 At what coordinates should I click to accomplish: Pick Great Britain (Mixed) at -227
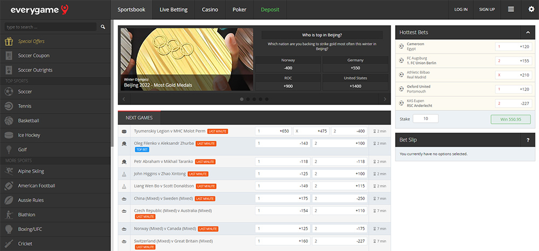pyautogui.click(x=340, y=241)
